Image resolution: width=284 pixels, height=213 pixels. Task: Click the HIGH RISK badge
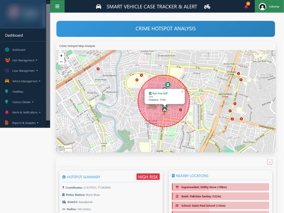coord(148,177)
